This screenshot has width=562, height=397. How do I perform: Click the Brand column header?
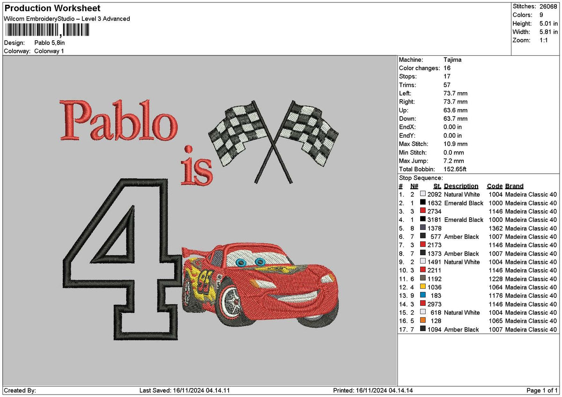tap(514, 186)
